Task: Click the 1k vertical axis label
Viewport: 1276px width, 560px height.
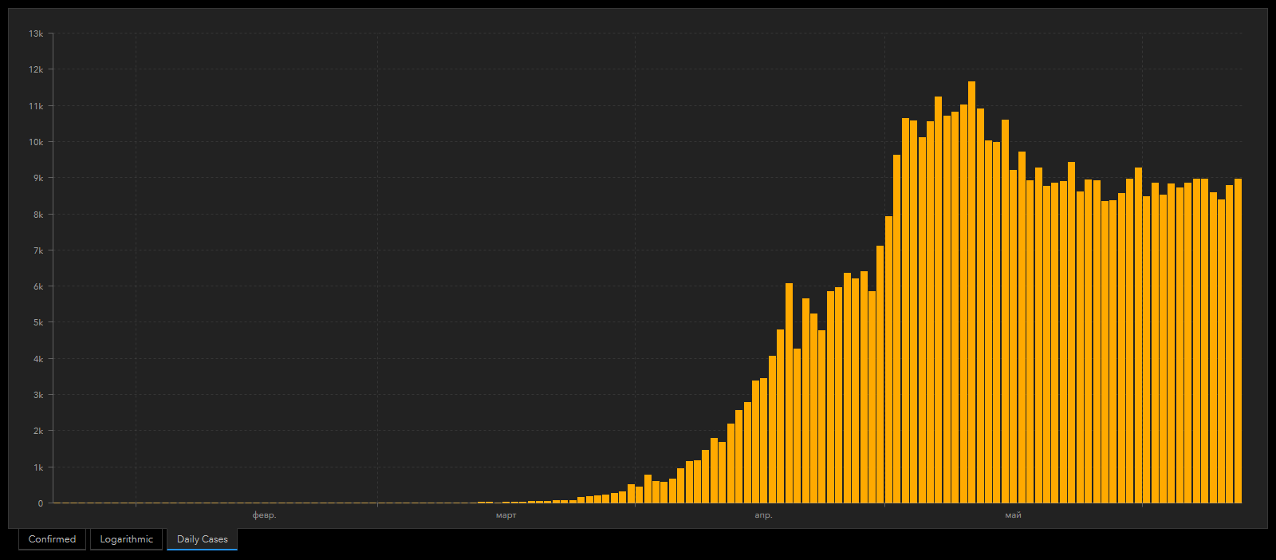Action: tap(37, 467)
